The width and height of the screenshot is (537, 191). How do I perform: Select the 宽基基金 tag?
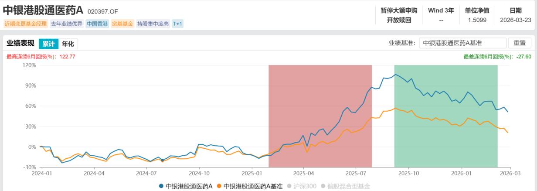pos(122,24)
